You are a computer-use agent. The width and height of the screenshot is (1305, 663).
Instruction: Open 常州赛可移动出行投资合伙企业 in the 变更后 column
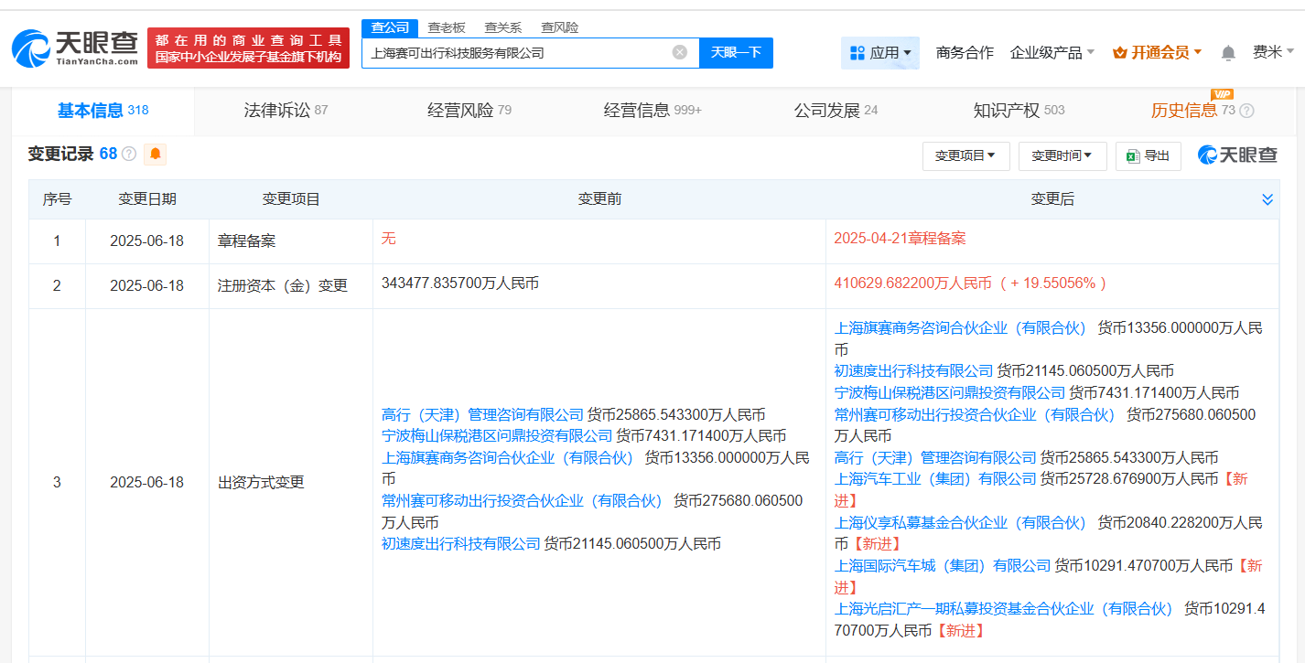coord(975,414)
